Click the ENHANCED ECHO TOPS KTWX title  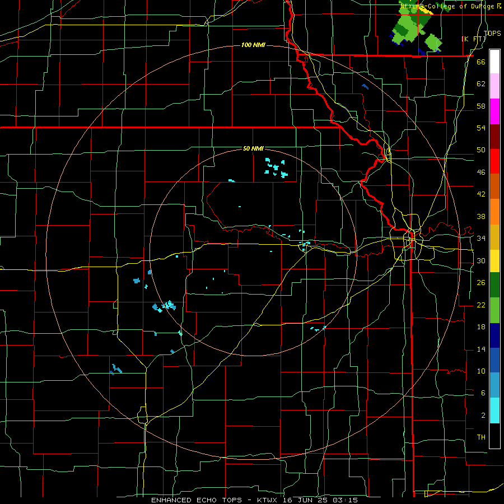pos(255,500)
